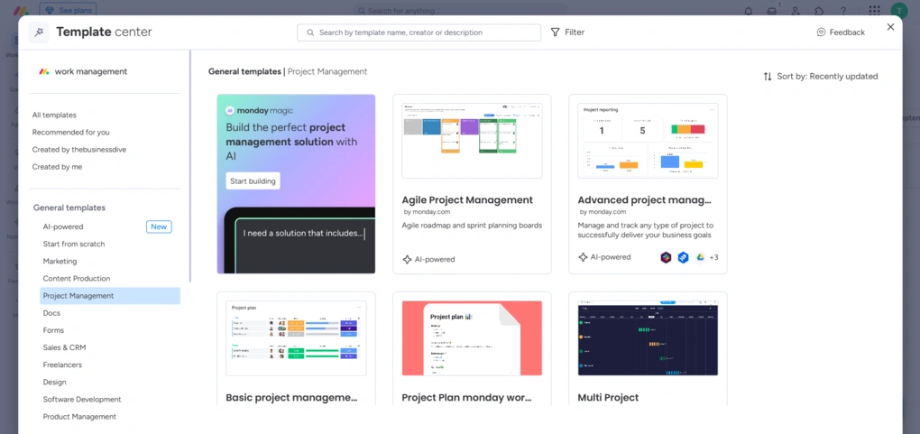Open Start from scratch category

(x=74, y=244)
